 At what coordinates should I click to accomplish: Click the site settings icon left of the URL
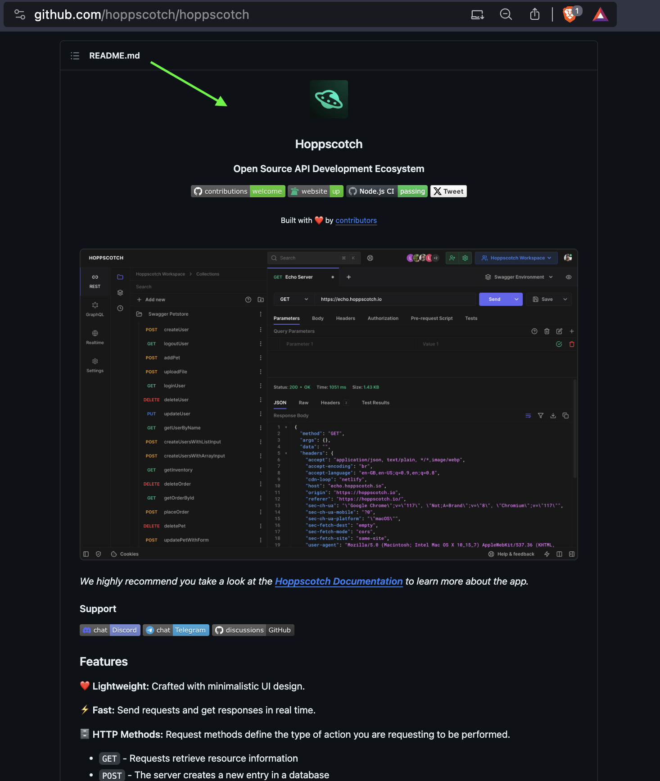point(20,14)
